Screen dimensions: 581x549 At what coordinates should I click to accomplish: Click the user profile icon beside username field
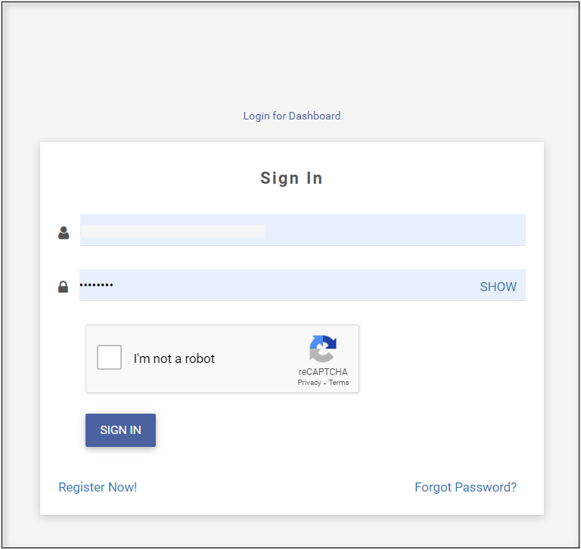[64, 233]
